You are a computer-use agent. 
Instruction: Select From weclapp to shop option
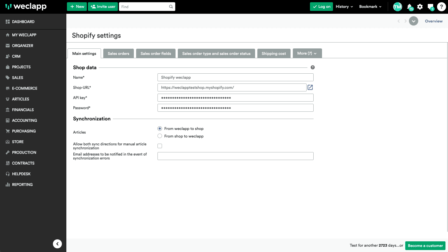pos(160,129)
